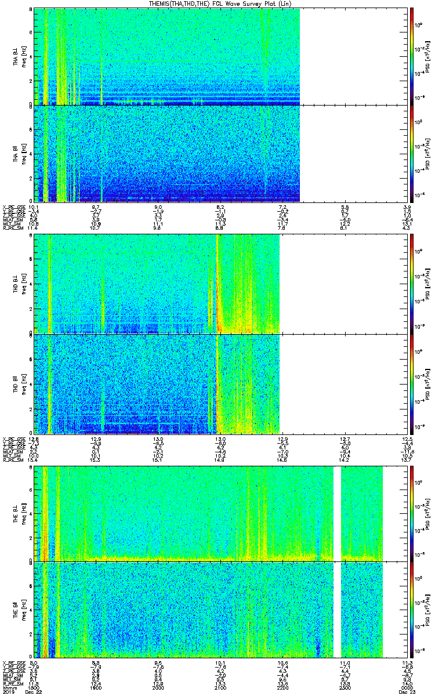Click the PSD color bar beside THE B-perpendicular
This screenshot has width=435, height=696.
pyautogui.click(x=412, y=513)
